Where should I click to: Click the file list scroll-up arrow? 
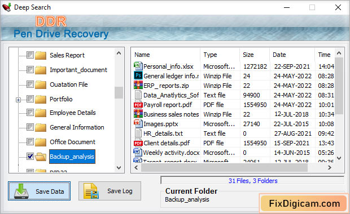[x=339, y=53]
